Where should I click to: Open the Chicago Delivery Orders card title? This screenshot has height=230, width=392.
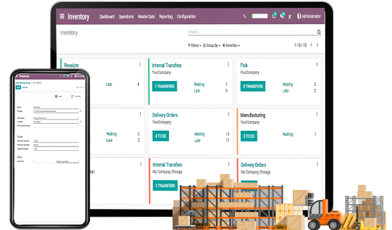coord(253,165)
